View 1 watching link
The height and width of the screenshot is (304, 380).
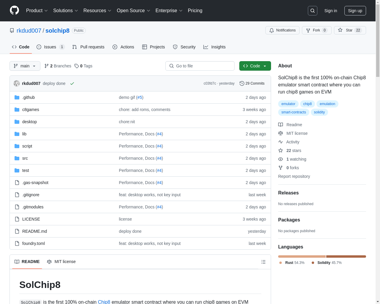click(292, 159)
